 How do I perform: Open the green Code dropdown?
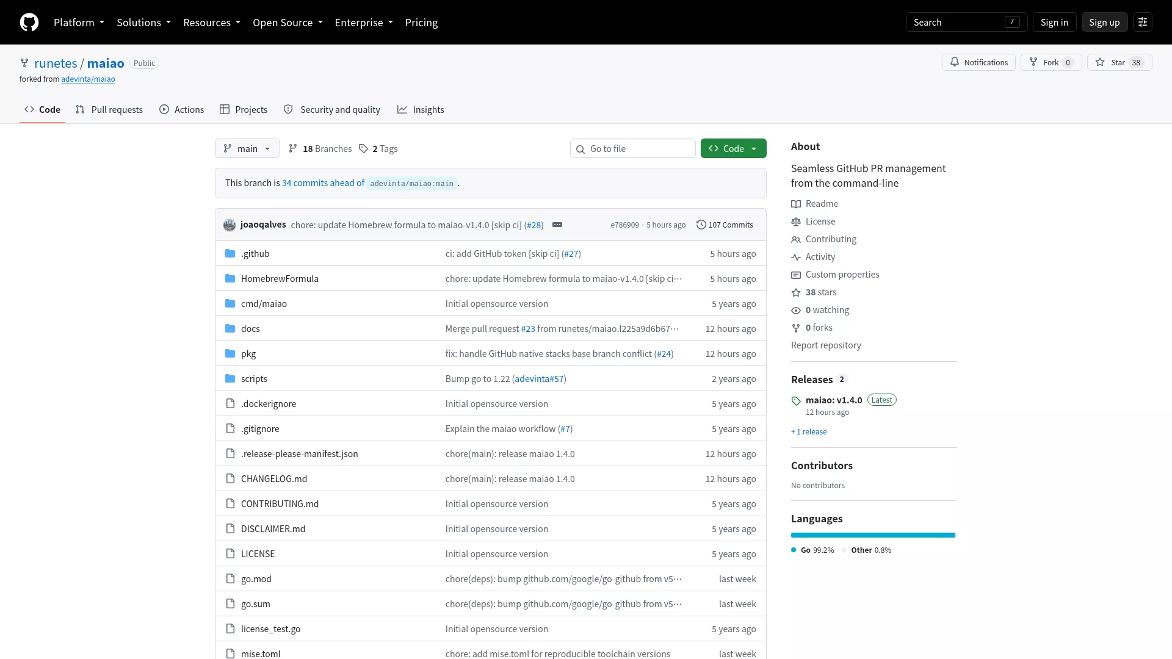tap(733, 149)
